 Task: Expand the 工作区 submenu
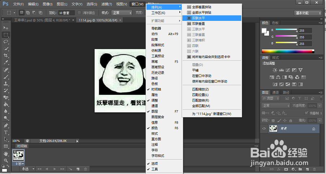[164, 13]
